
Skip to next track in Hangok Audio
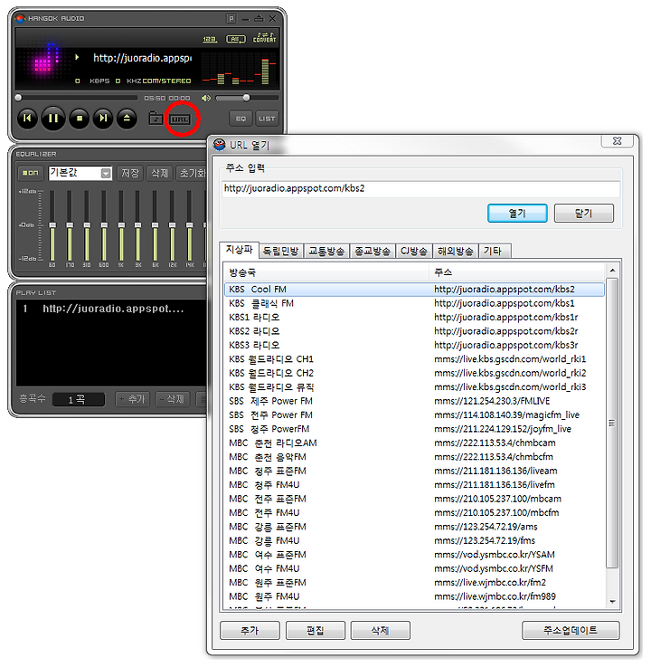click(103, 119)
